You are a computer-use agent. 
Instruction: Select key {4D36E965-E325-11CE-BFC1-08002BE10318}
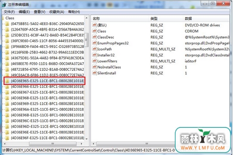tap(47, 81)
